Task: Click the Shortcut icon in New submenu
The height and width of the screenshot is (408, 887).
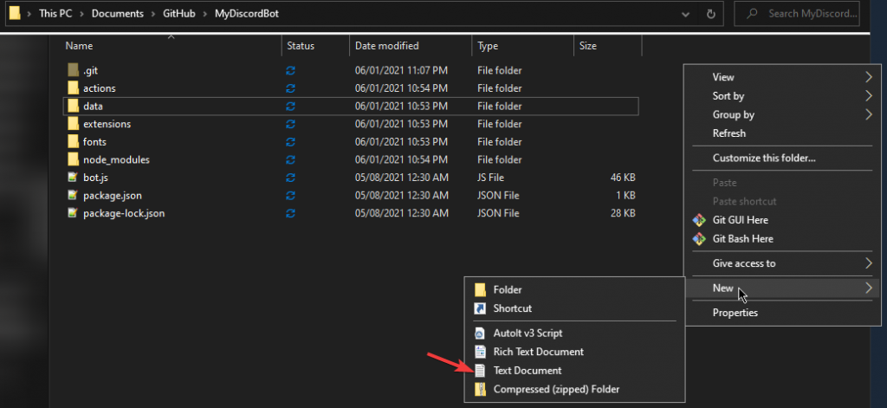Action: pos(480,308)
